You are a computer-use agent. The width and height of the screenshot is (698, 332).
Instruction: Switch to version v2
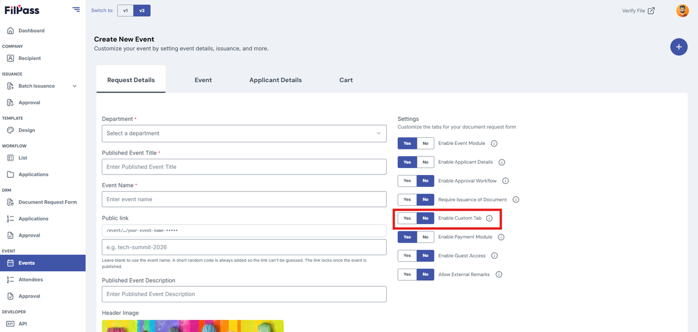142,10
